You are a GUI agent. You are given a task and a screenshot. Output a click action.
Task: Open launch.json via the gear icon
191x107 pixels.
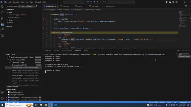(36, 6)
